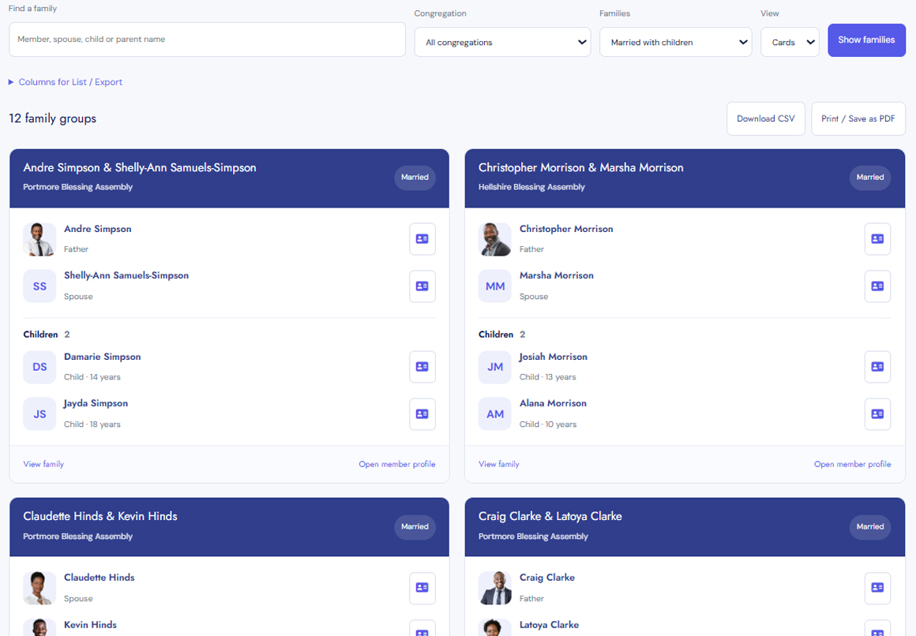The image size is (916, 636).
Task: Click Married badge on Morrison family card
Action: coord(870,177)
